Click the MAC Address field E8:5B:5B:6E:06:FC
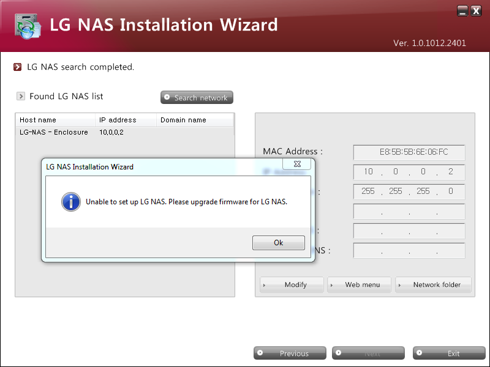The image size is (490, 367). [x=409, y=152]
